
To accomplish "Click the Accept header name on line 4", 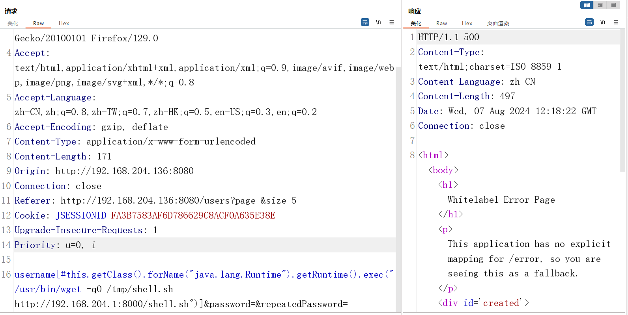I will point(30,53).
